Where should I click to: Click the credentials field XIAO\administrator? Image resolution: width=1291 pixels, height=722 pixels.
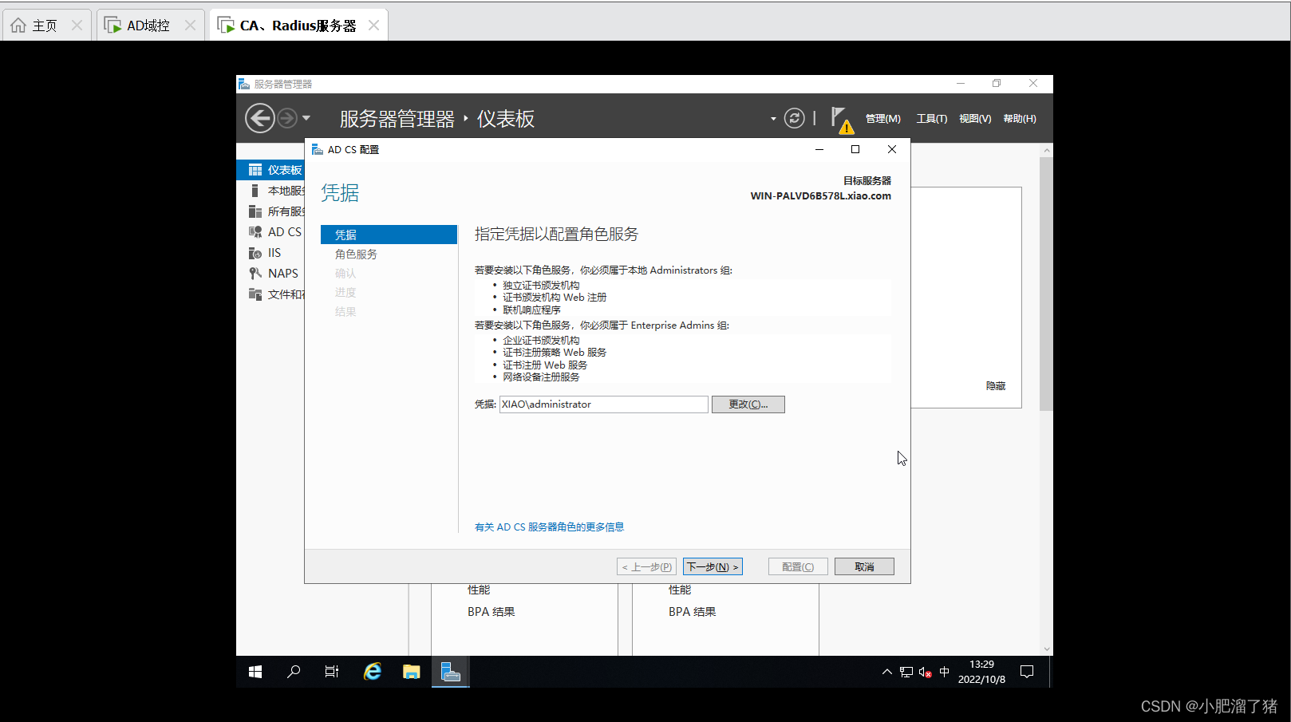(x=604, y=404)
